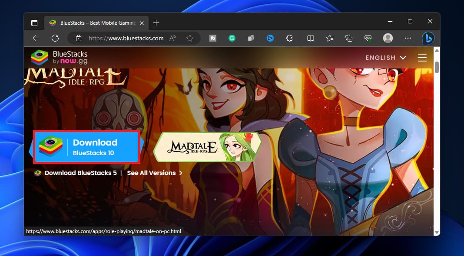Screen dimensions: 464x256
Task: Open Read aloud from address bar
Action: coord(172,38)
